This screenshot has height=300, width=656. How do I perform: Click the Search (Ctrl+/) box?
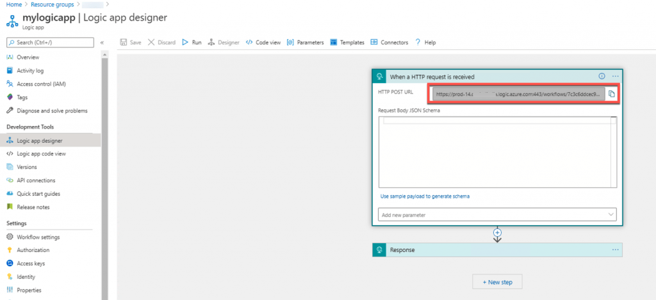pyautogui.click(x=50, y=42)
